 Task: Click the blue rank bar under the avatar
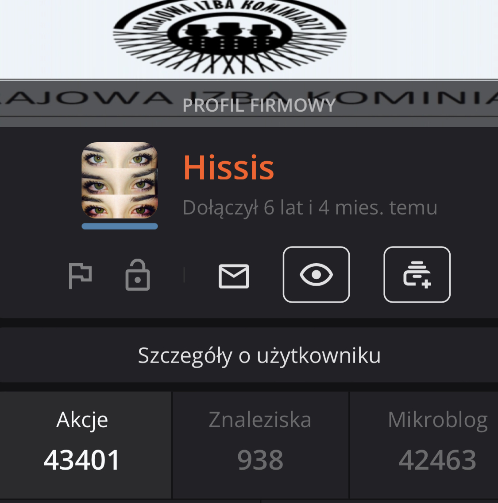(x=120, y=226)
